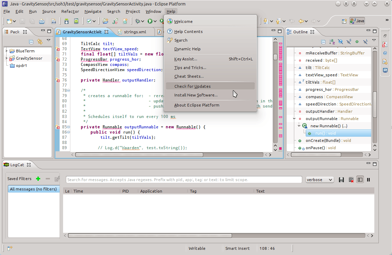Clear the LogCat log
This screenshot has width=392, height=255.
coord(351,180)
